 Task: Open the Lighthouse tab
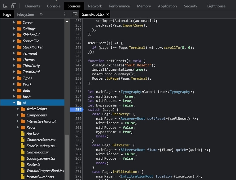click(216, 6)
